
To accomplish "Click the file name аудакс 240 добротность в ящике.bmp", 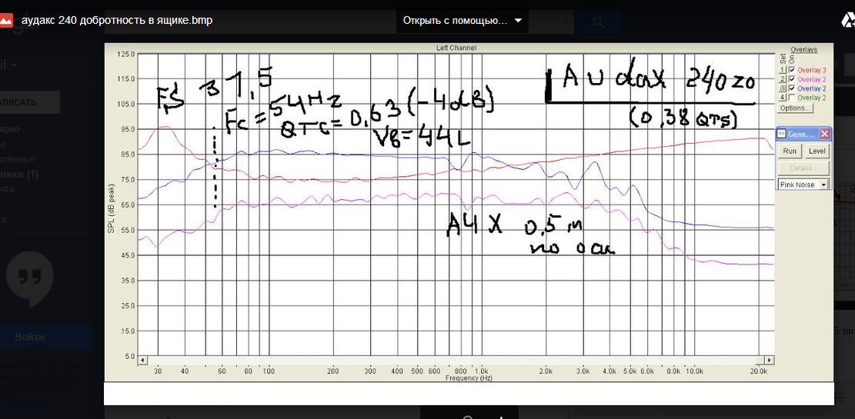I will [117, 21].
